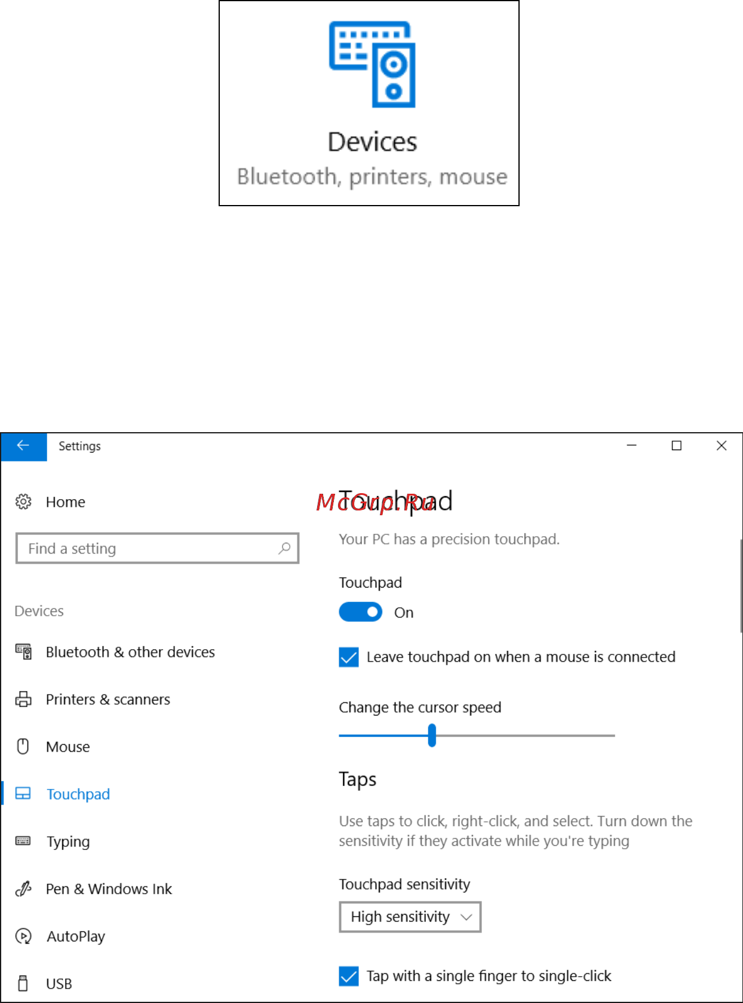This screenshot has height=1003, width=743.
Task: Go back using the Settings back arrow
Action: coord(23,447)
